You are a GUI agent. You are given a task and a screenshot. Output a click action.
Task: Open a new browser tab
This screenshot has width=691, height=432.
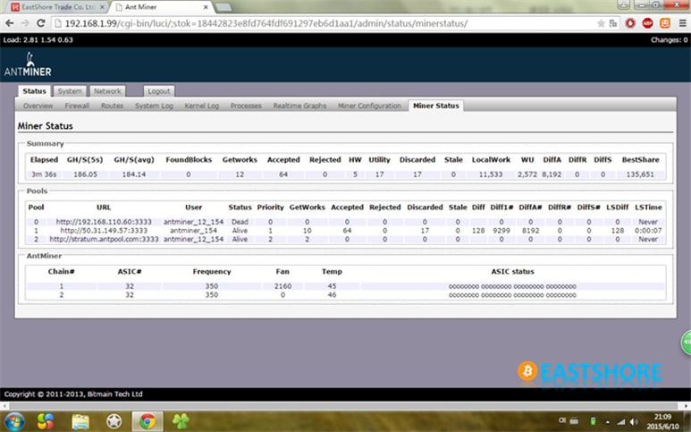pyautogui.click(x=223, y=7)
